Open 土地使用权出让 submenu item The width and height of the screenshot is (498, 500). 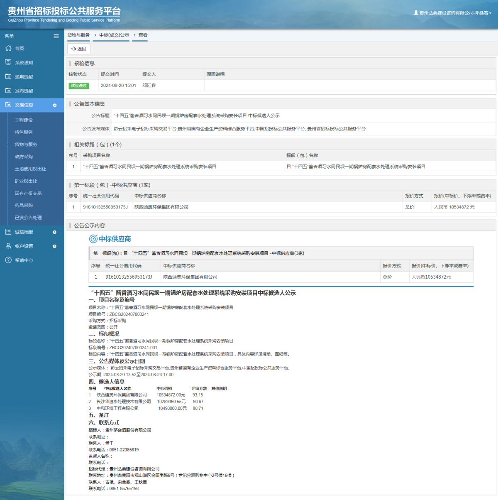coord(30,169)
